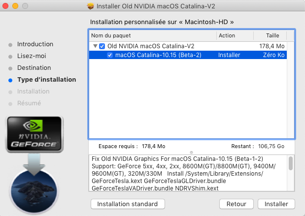Select the Old NVIDIA macOS Catalina-V2 row label
The image size is (305, 216).
tap(151, 46)
